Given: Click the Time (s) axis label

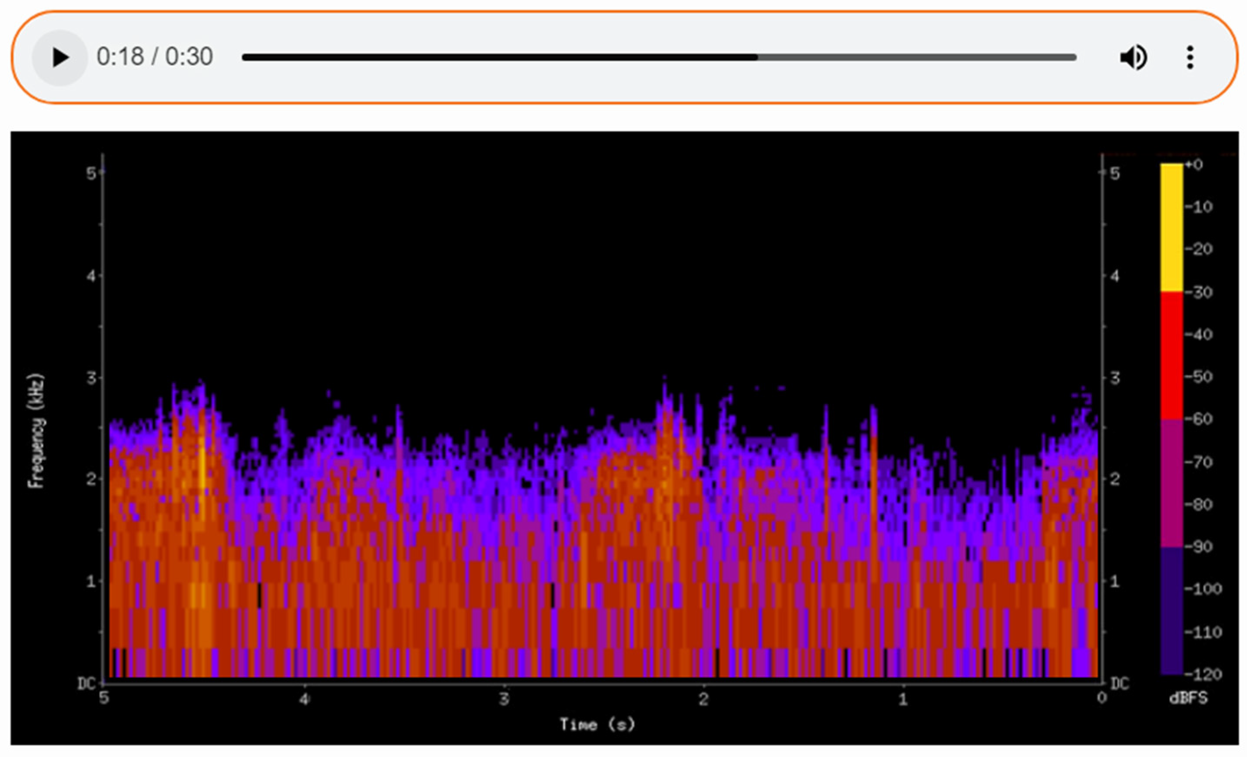Looking at the screenshot, I should (x=597, y=724).
